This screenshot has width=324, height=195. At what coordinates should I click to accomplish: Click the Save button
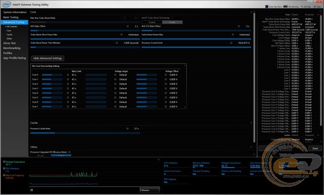point(315,149)
